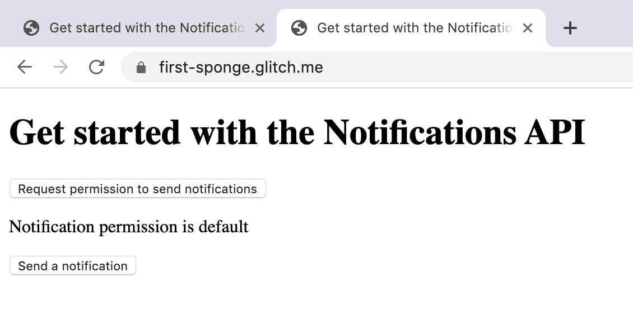Screen dimensions: 633x315
Task: Click the globe favicon on the first tab
Action: pos(31,28)
